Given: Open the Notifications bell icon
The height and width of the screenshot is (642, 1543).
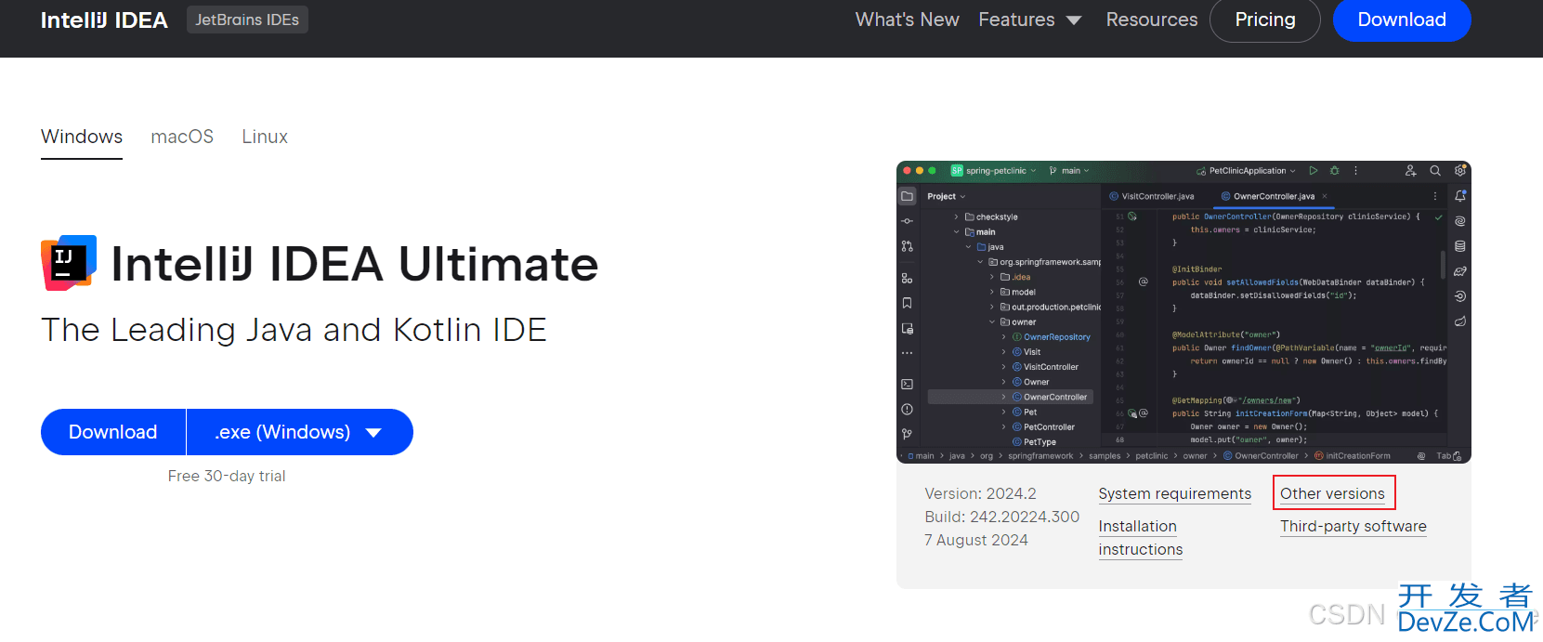Looking at the screenshot, I should [1460, 196].
